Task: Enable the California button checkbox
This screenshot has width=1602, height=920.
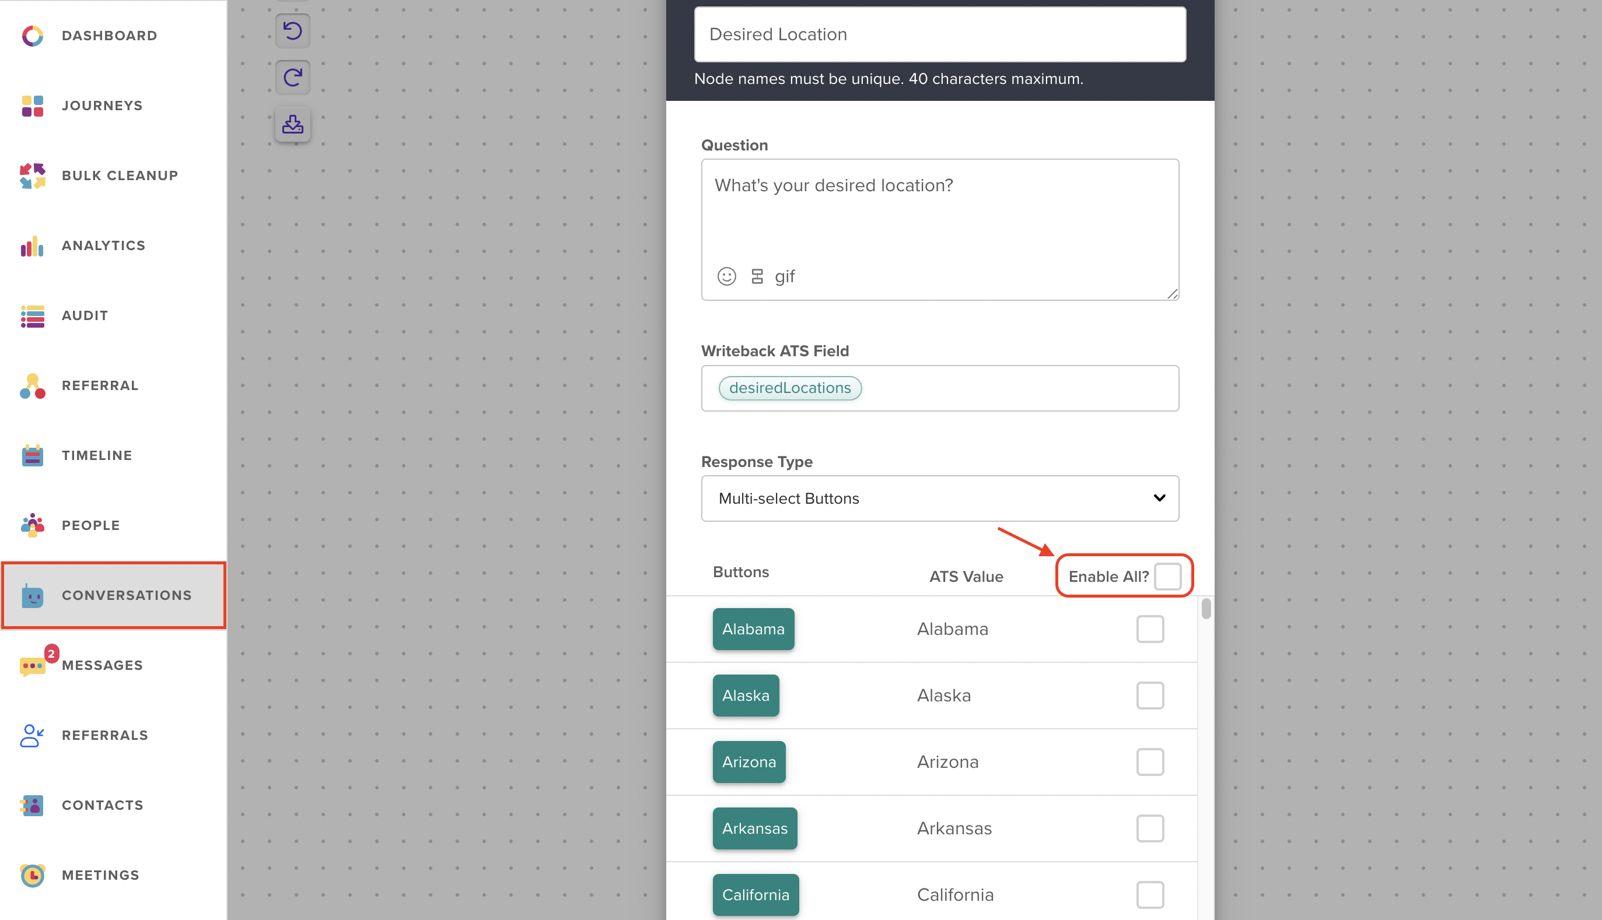Action: [x=1149, y=894]
